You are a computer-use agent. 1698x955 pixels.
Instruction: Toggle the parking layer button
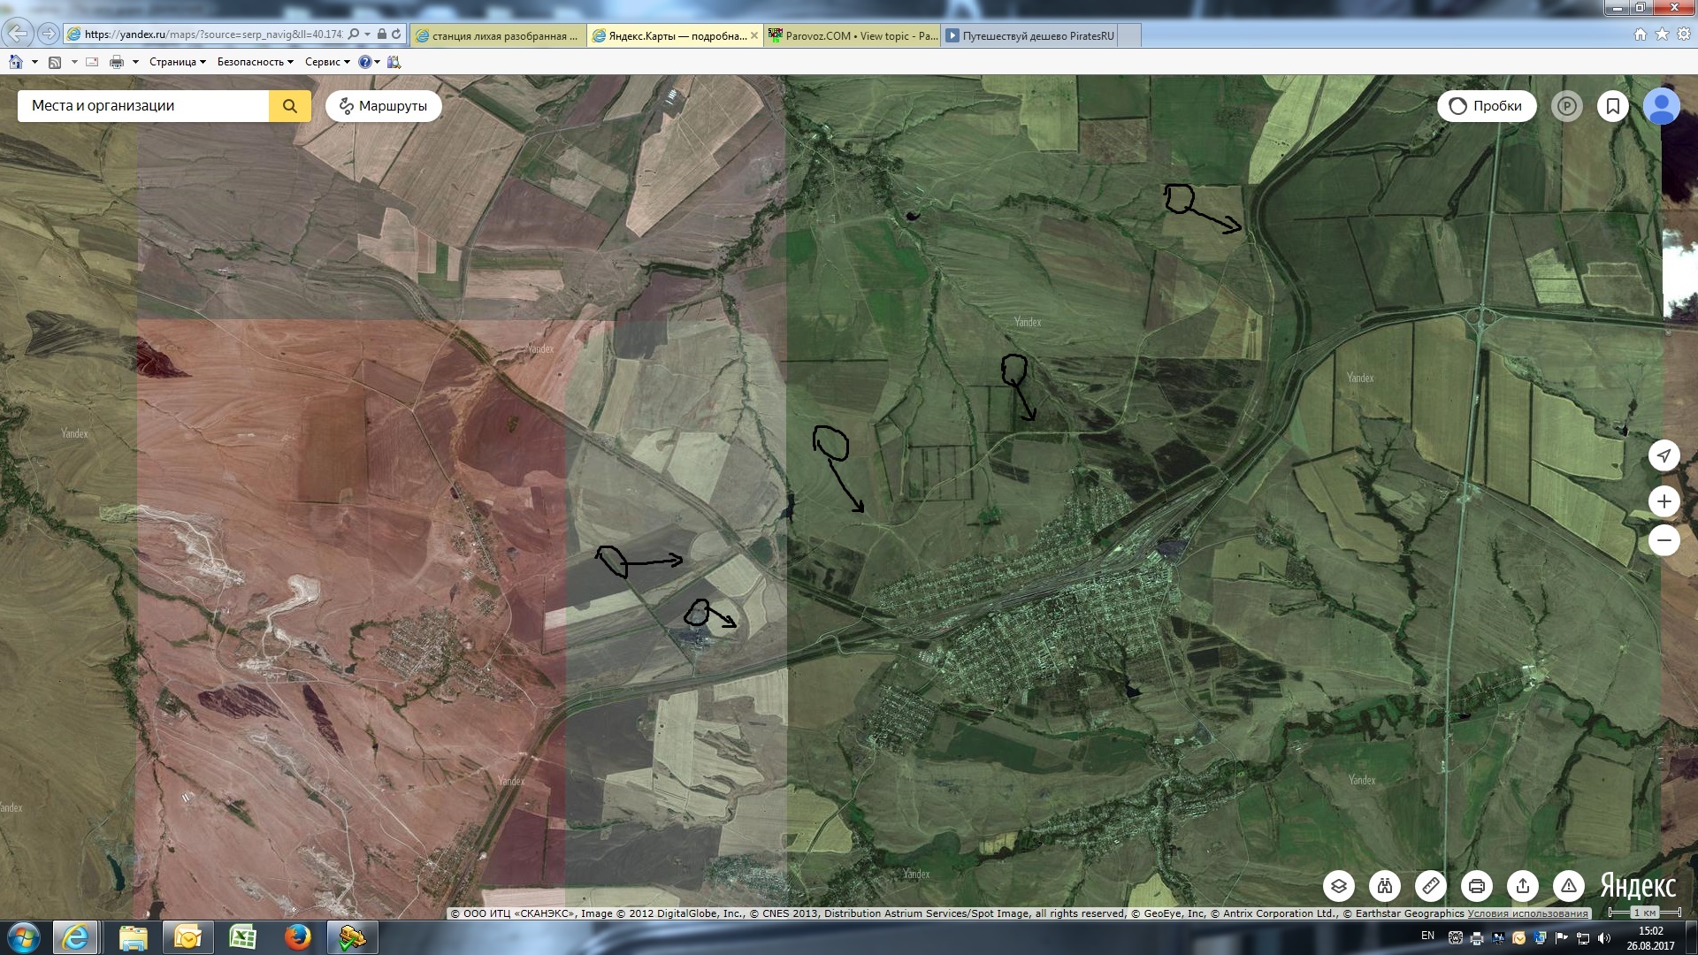click(1567, 106)
